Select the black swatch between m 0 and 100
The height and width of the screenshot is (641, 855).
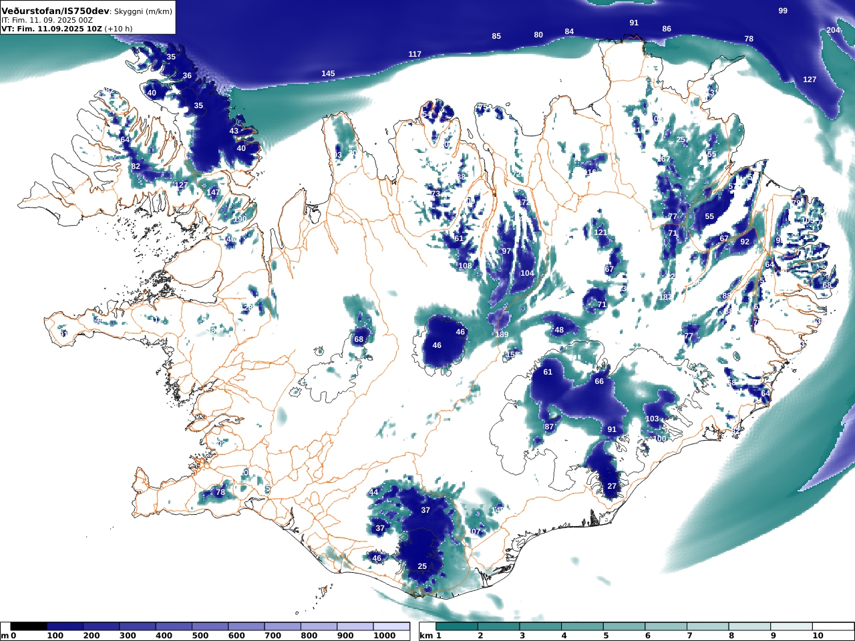tap(29, 626)
